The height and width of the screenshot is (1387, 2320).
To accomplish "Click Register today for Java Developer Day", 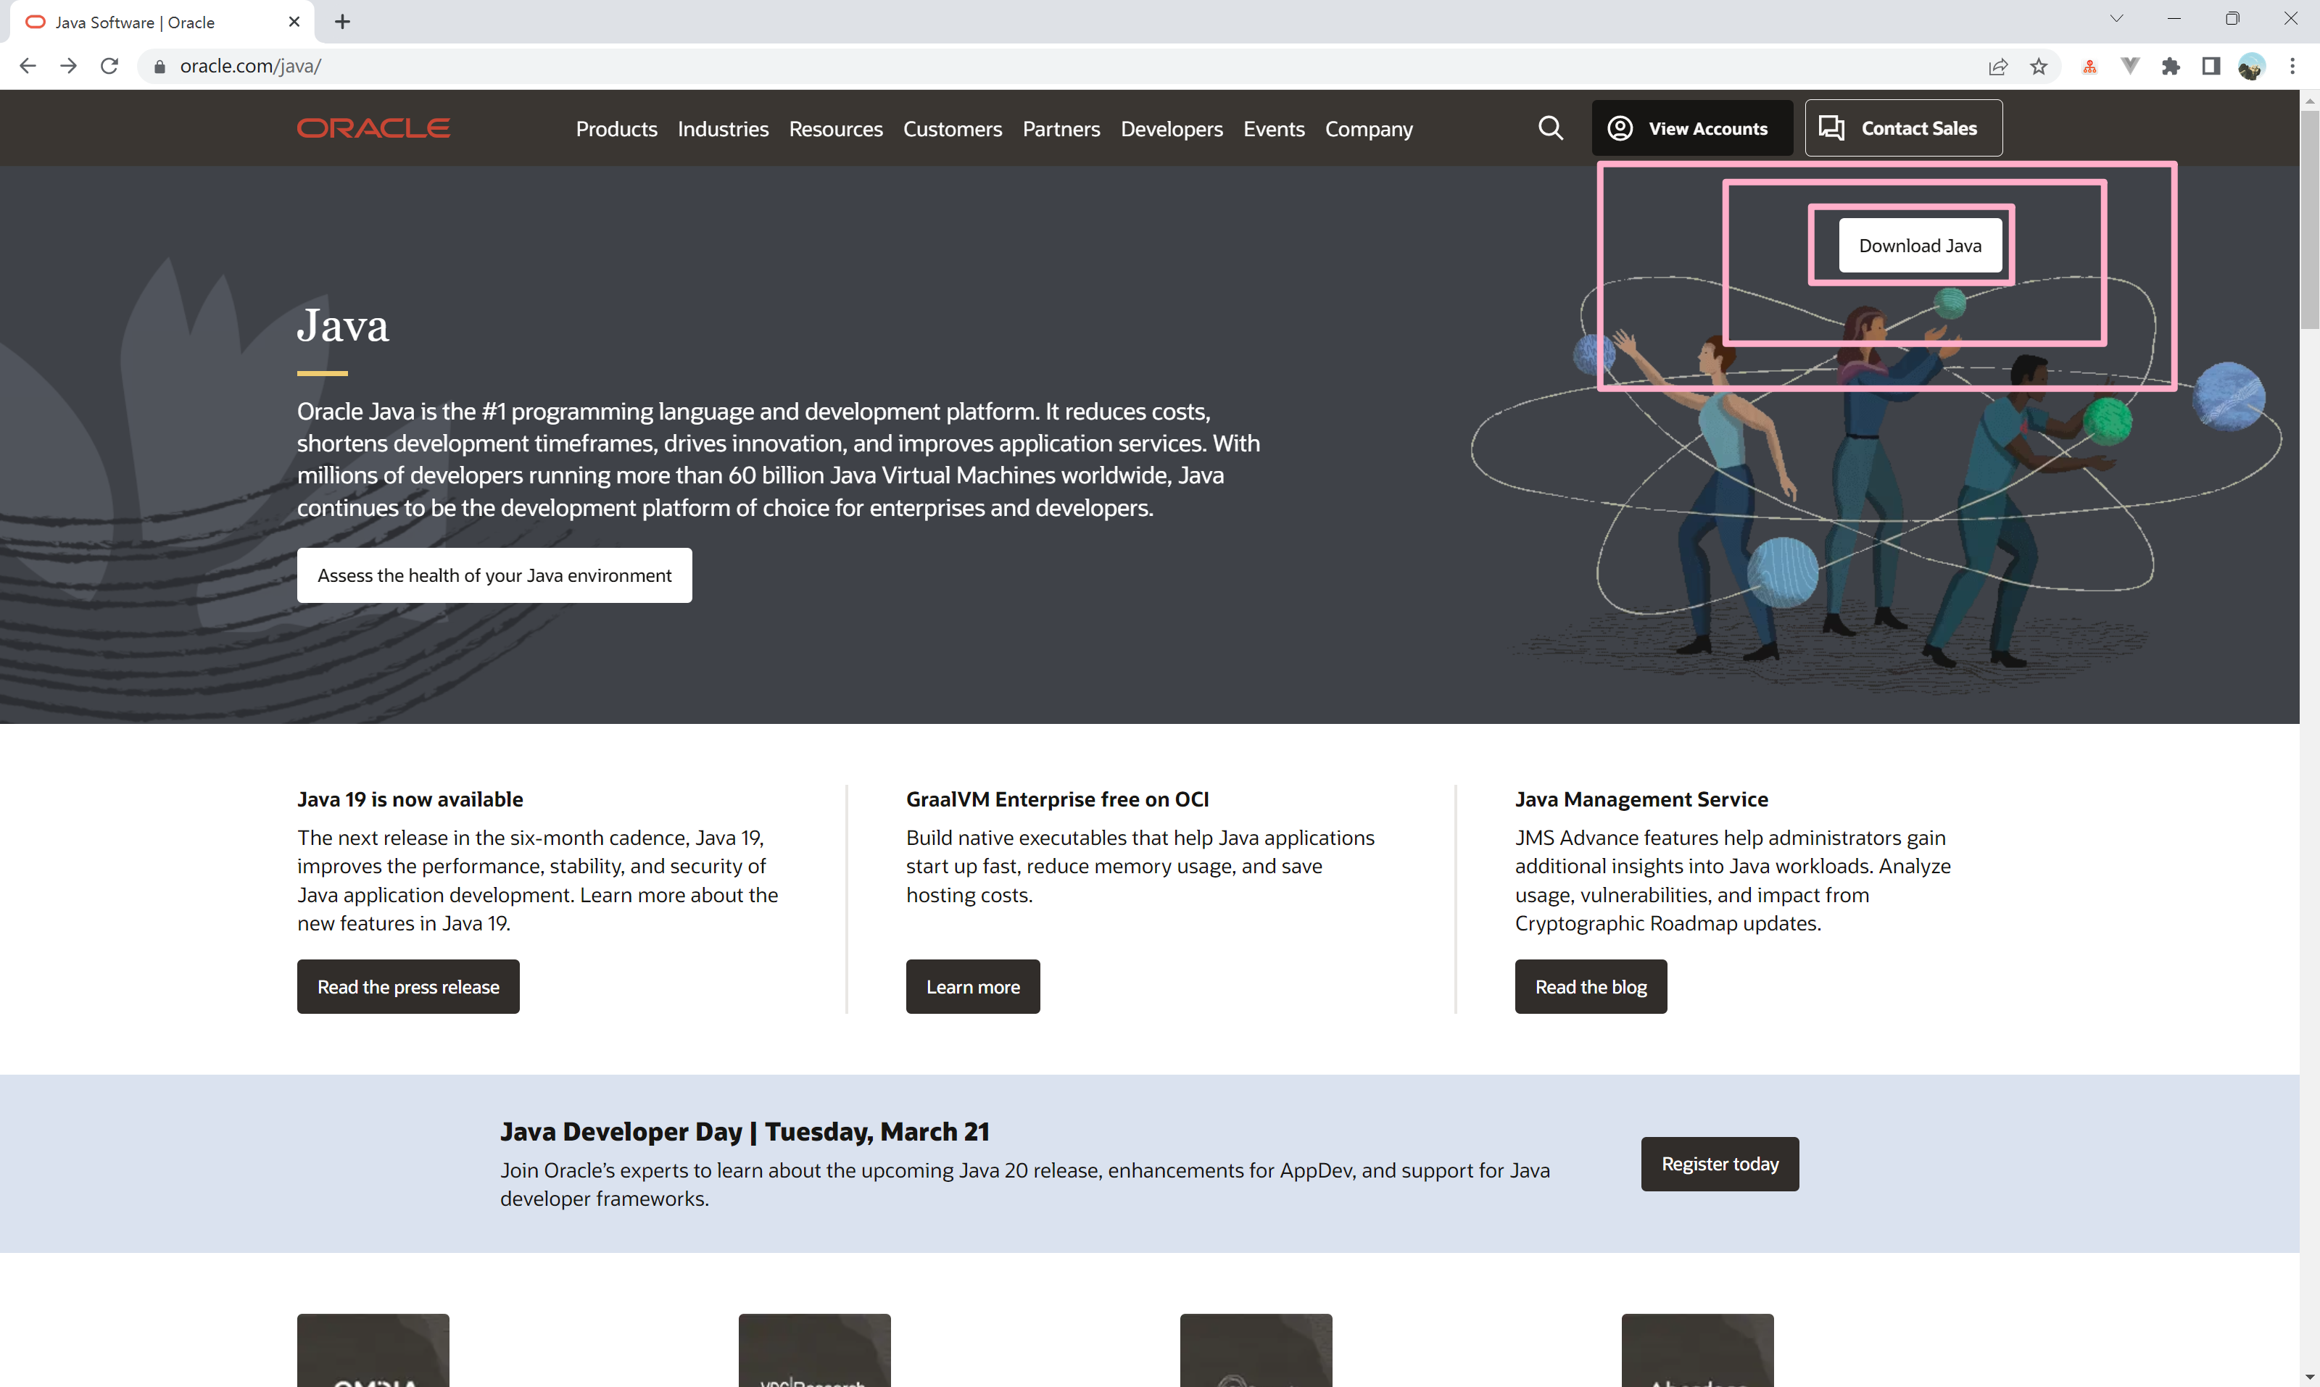I will pos(1720,1165).
